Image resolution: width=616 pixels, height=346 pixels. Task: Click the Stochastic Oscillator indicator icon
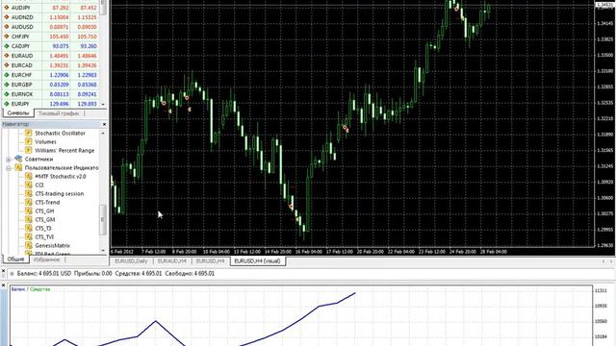[x=28, y=133]
